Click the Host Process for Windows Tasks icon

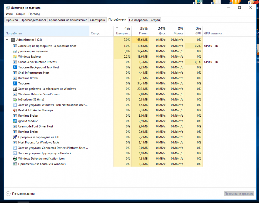click(15, 143)
